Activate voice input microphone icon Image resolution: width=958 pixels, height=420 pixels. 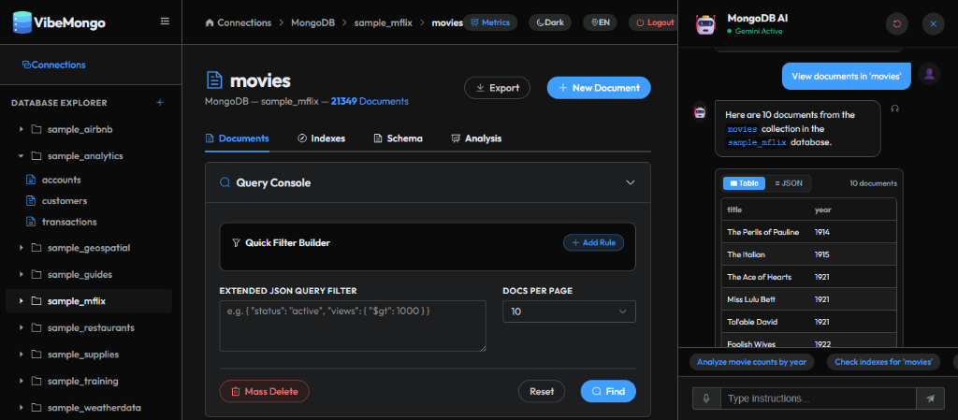706,398
